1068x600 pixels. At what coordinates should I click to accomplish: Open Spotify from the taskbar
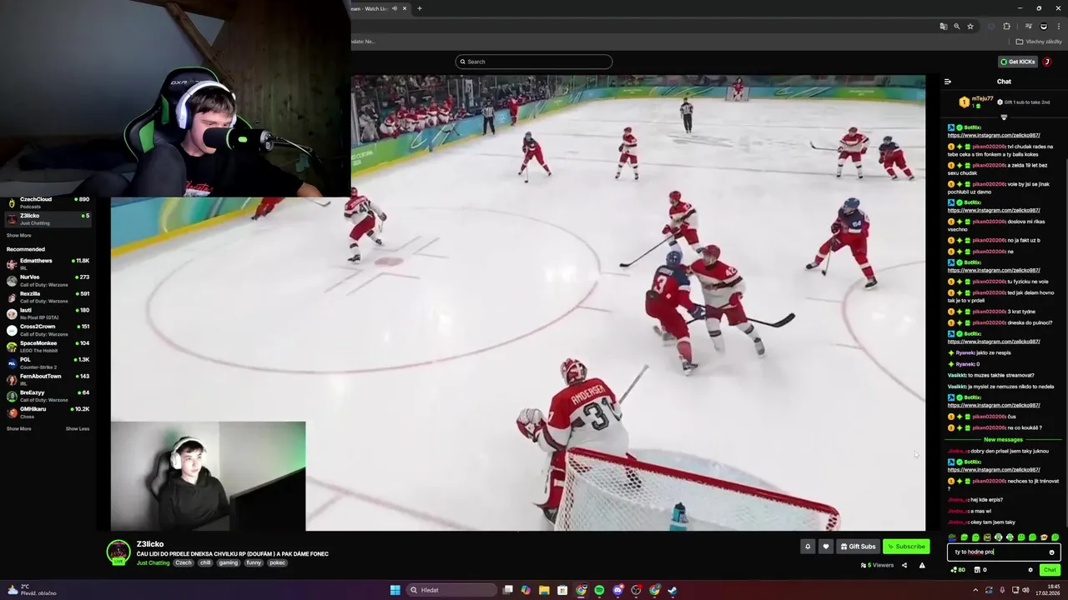[x=599, y=590]
